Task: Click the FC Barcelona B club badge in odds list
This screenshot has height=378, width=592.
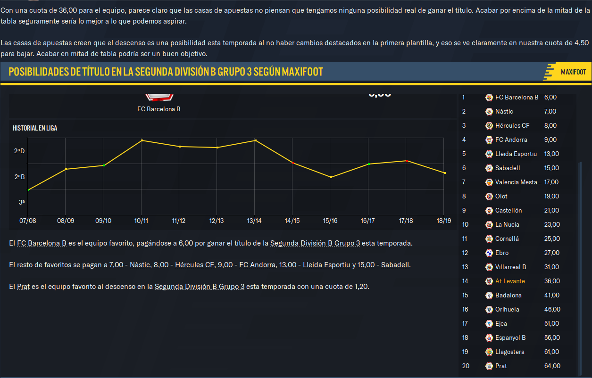Action: [x=489, y=98]
